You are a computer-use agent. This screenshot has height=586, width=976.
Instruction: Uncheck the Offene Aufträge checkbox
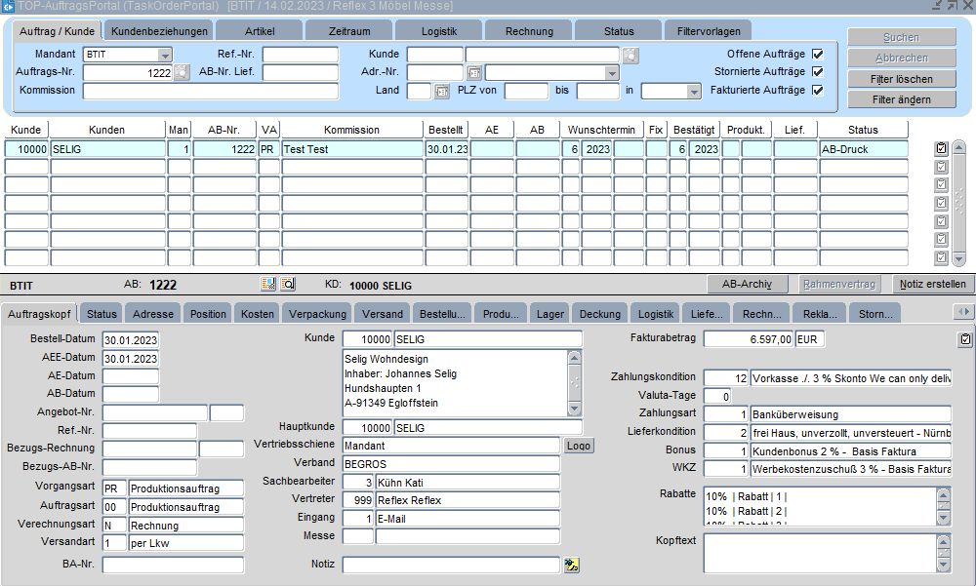pos(818,55)
